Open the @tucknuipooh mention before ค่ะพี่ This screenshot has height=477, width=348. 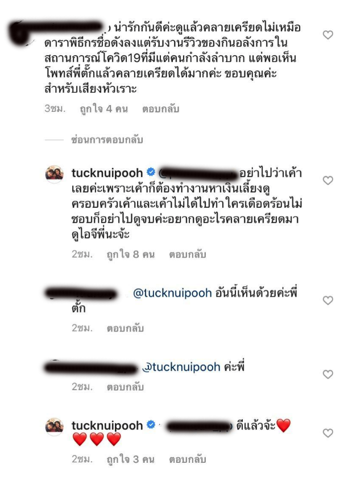tap(181, 367)
